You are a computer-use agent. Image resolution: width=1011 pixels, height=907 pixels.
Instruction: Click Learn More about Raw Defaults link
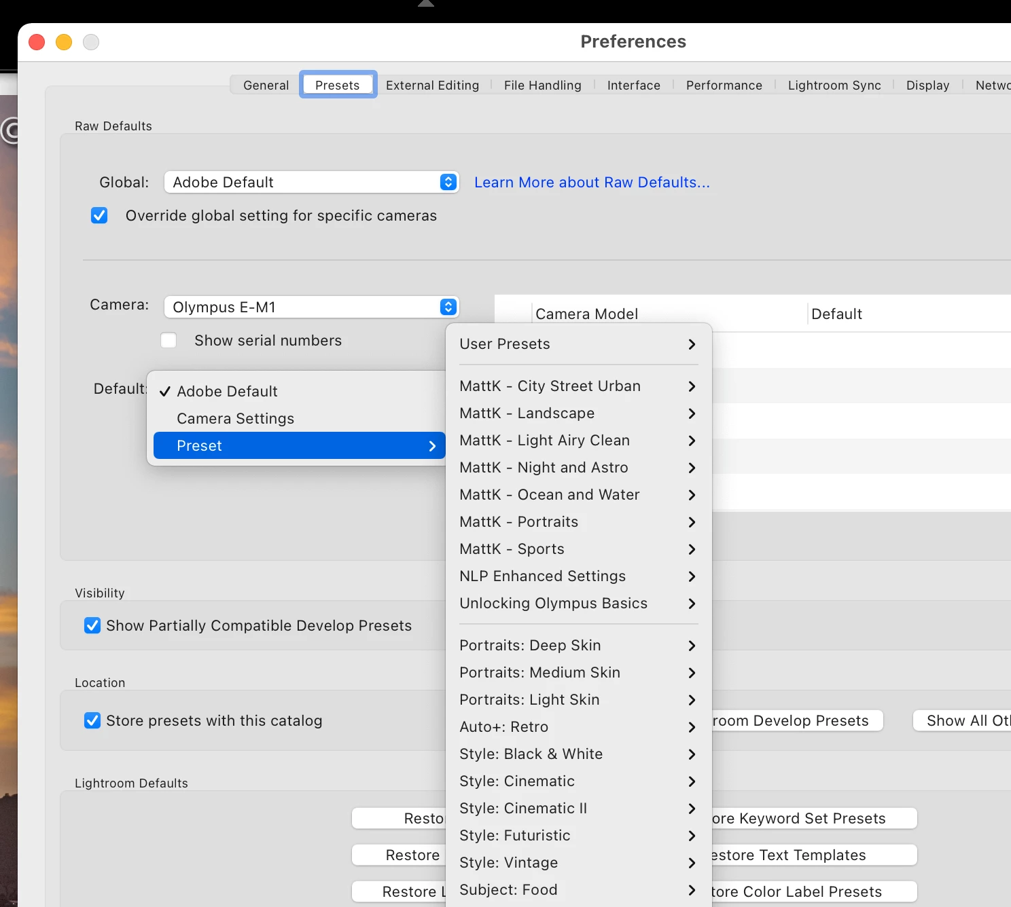(592, 182)
